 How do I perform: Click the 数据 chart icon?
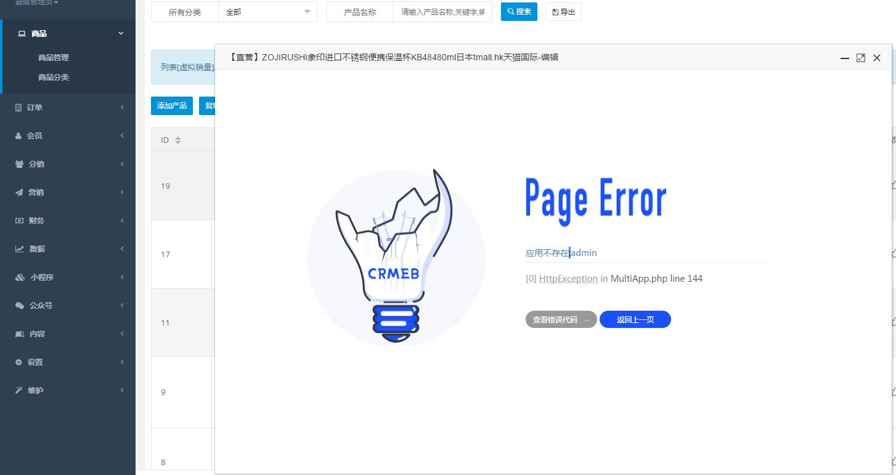19,249
